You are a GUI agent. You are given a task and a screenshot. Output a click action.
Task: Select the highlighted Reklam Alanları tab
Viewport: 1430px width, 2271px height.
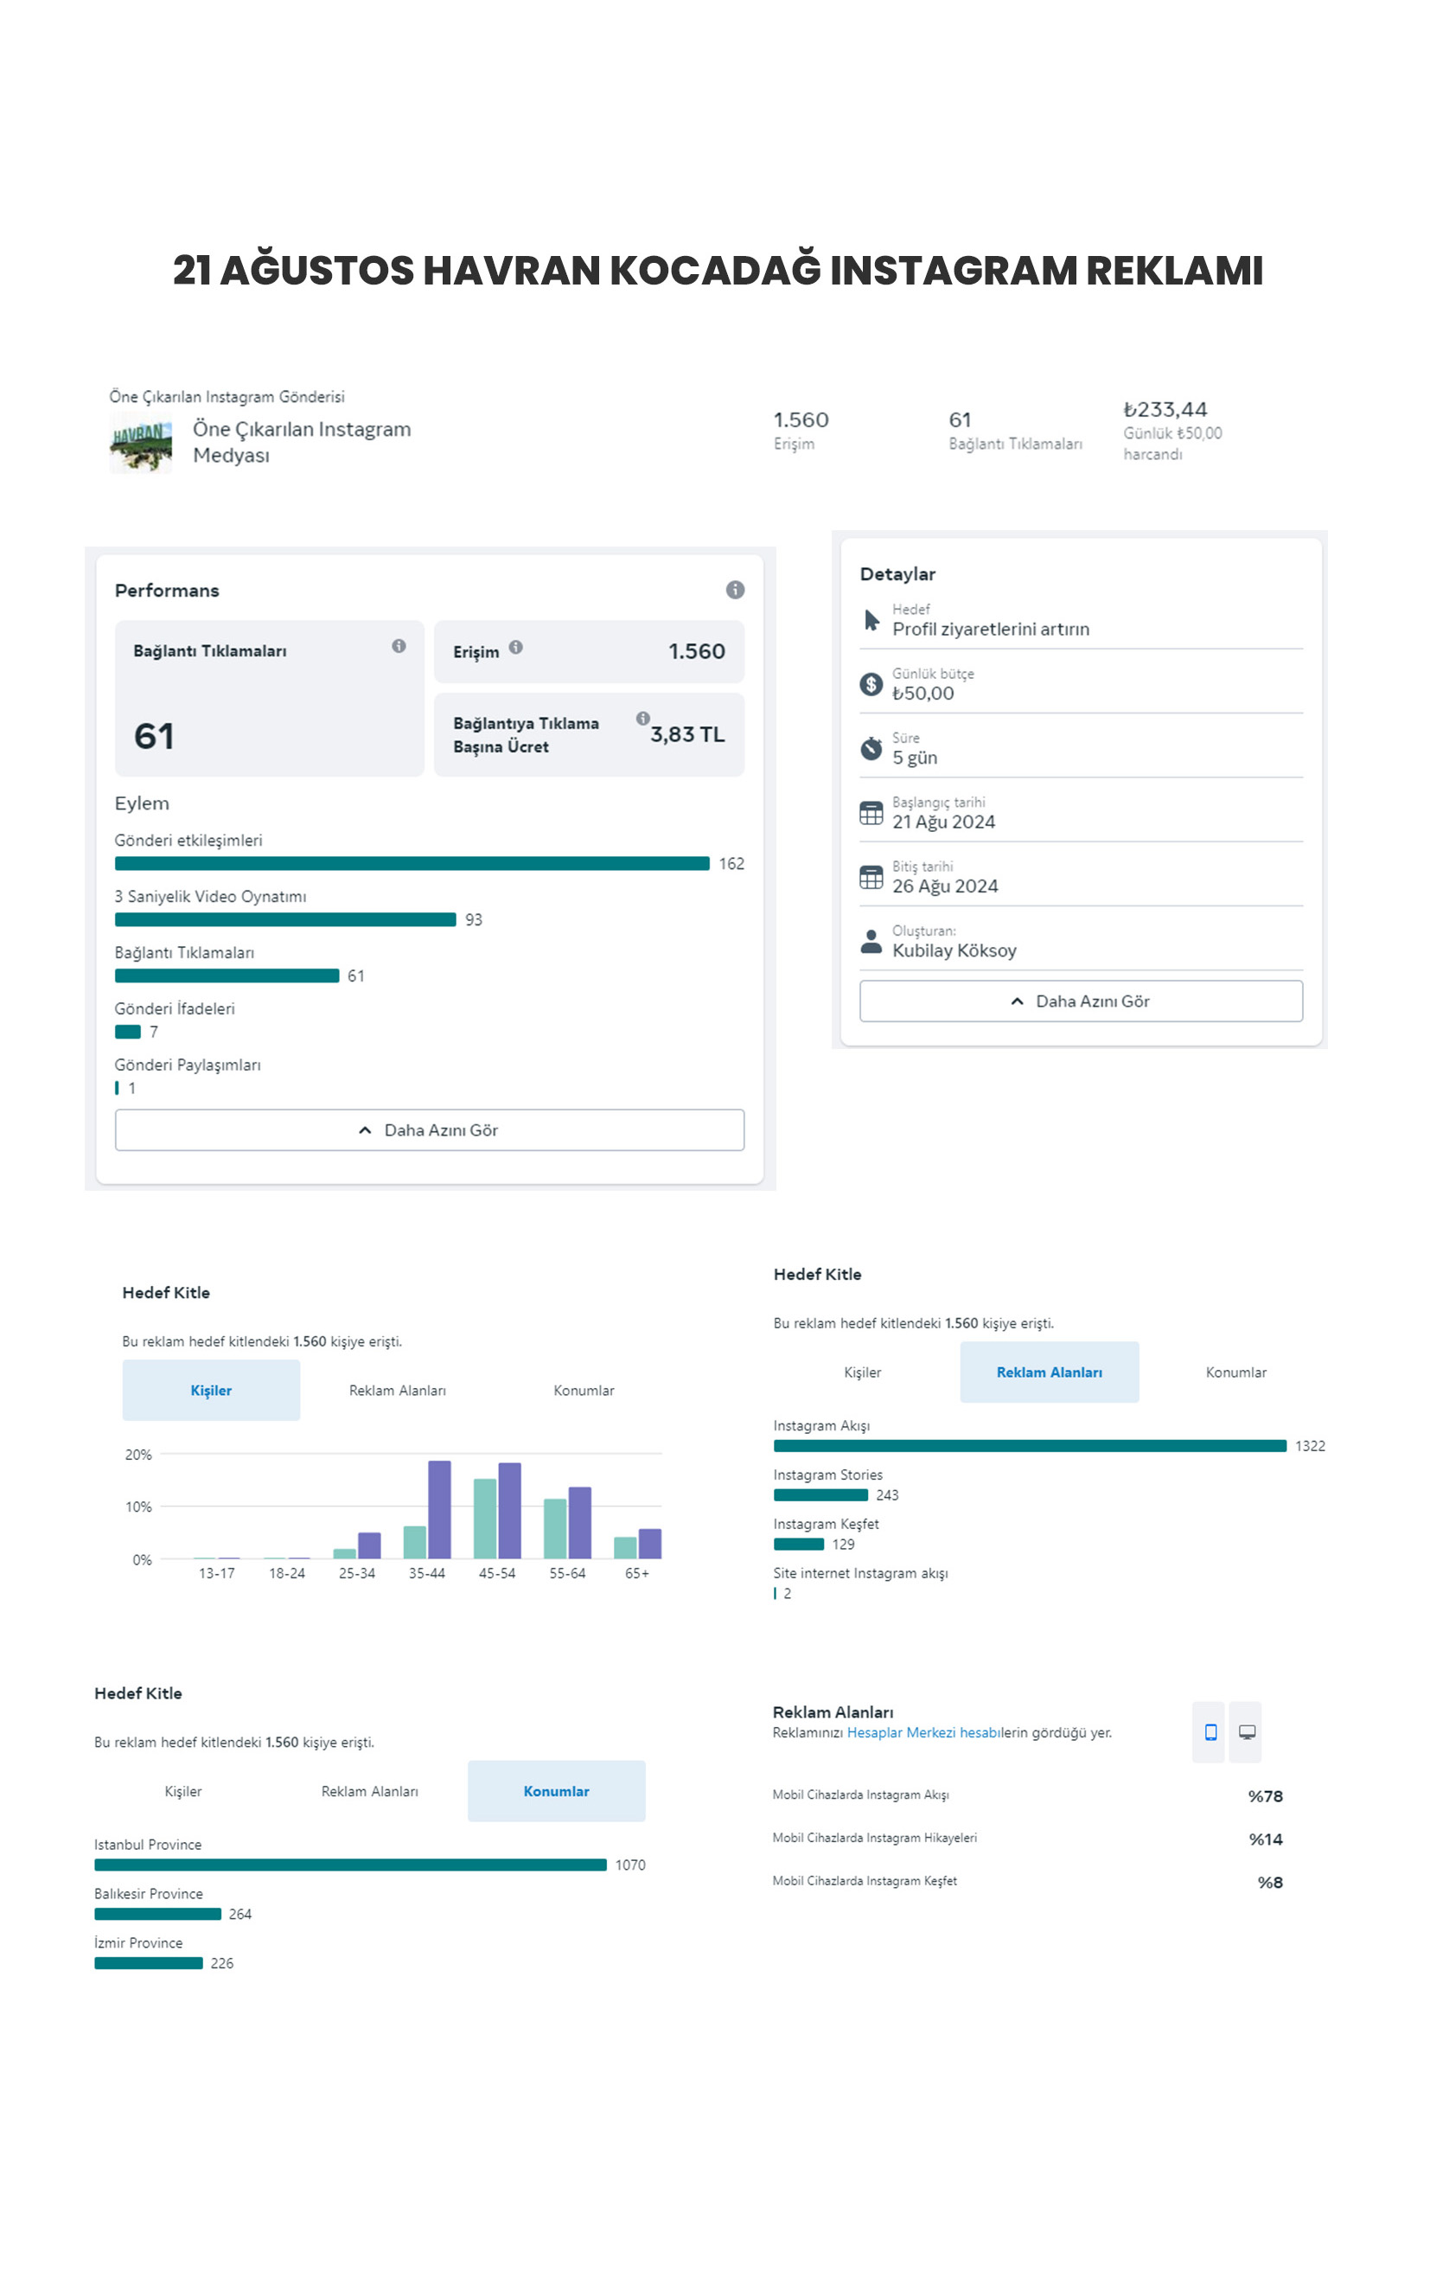[x=1048, y=1372]
